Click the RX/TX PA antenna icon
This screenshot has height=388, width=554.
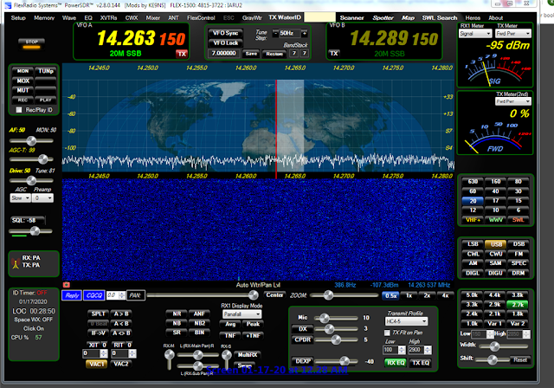point(16,263)
